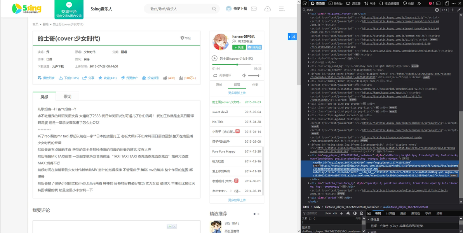Seek on the green song progress bar
Image resolution: width=463 pixels, height=233 pixels.
coord(237,64)
